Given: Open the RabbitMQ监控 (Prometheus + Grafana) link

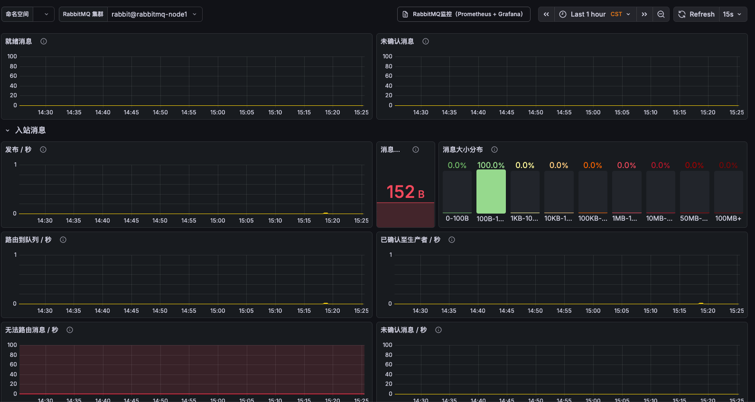Looking at the screenshot, I should [464, 14].
